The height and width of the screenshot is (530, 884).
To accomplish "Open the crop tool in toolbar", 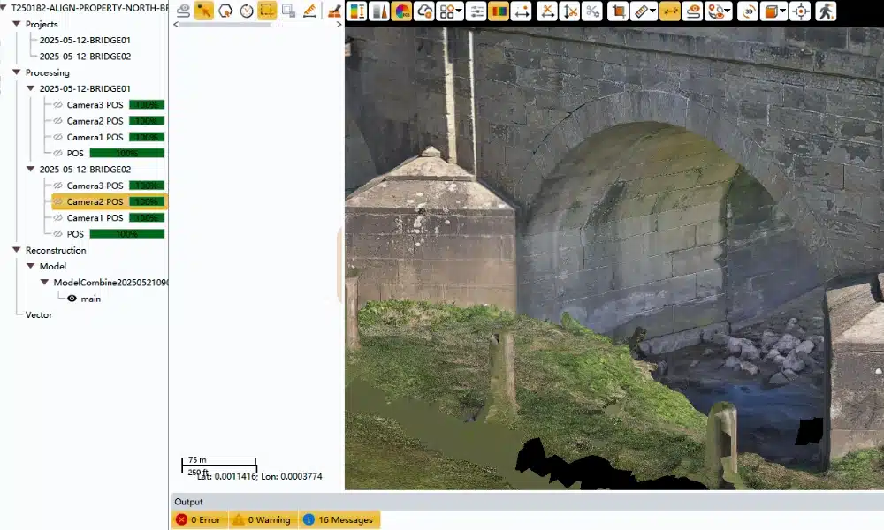I will [x=619, y=11].
